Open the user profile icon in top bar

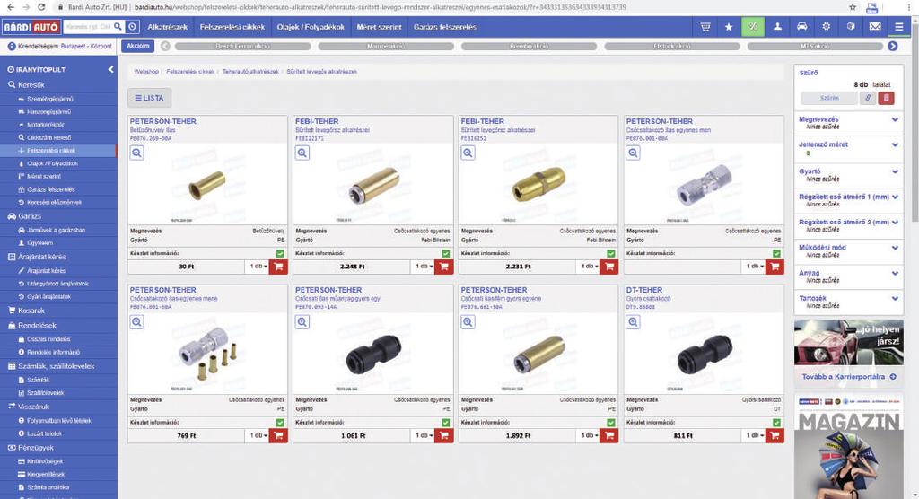click(x=777, y=27)
